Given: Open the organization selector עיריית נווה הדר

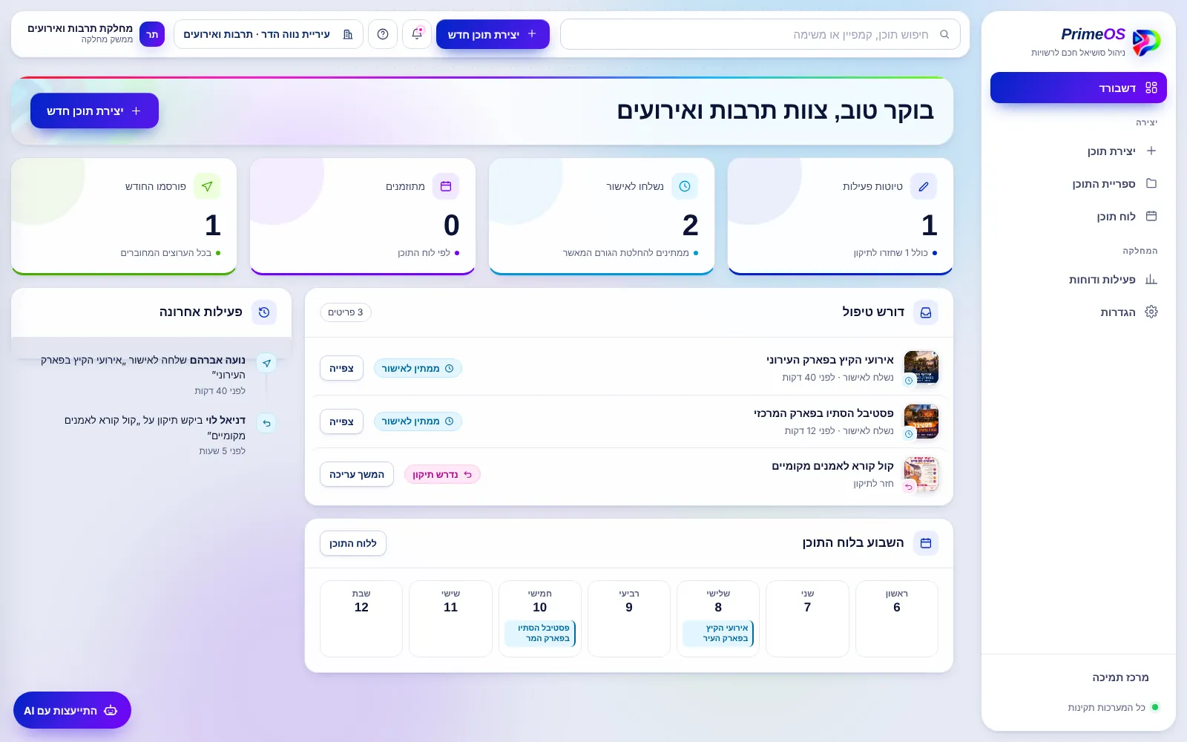Looking at the screenshot, I should (x=269, y=34).
